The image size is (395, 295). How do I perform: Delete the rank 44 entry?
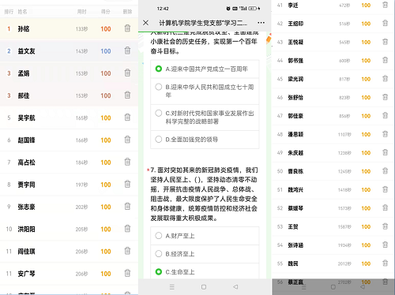click(385, 60)
